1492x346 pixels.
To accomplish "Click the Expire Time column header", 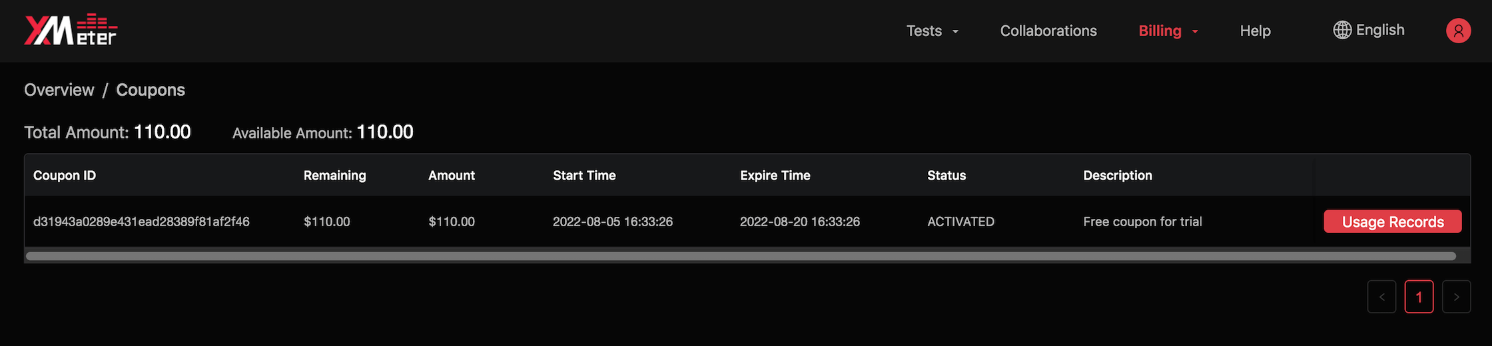I will [x=775, y=176].
